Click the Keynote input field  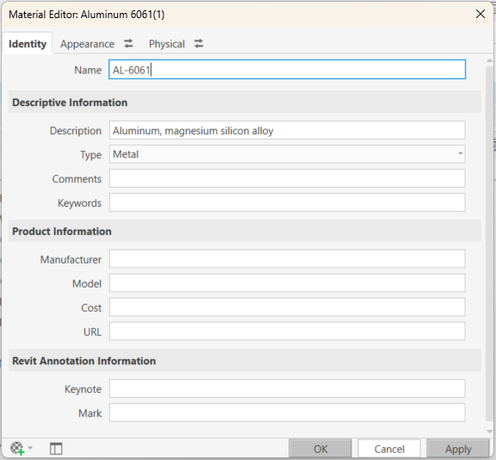tap(288, 389)
